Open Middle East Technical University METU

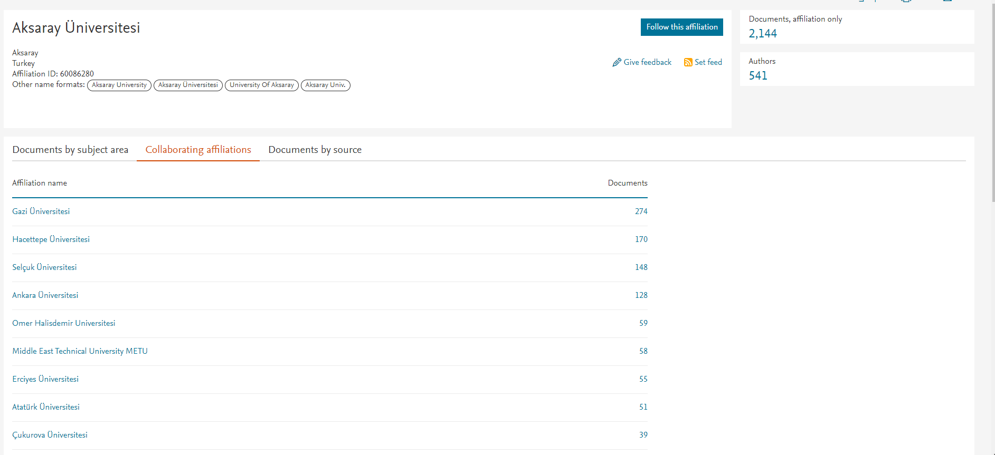pyautogui.click(x=80, y=351)
